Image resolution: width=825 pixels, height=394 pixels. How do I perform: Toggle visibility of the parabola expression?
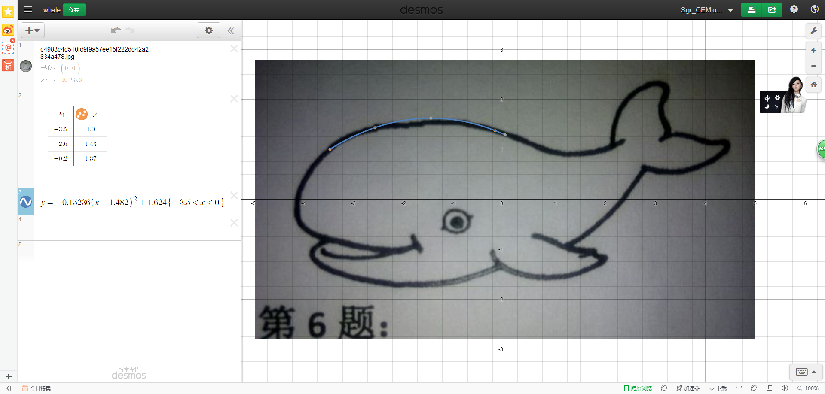pyautogui.click(x=26, y=202)
